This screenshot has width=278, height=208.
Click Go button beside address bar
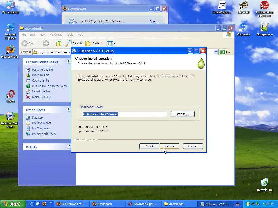click(x=225, y=52)
